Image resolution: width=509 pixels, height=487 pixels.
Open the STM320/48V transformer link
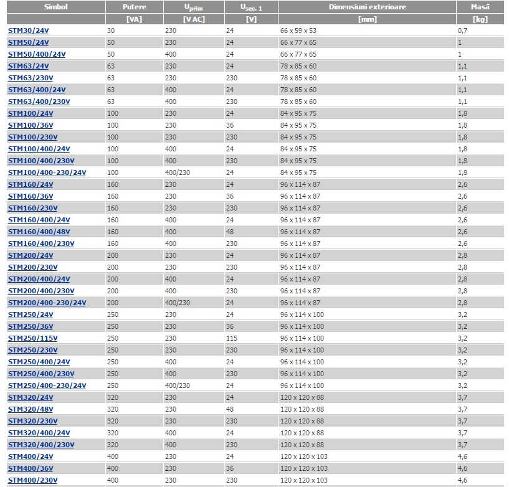tap(31, 409)
